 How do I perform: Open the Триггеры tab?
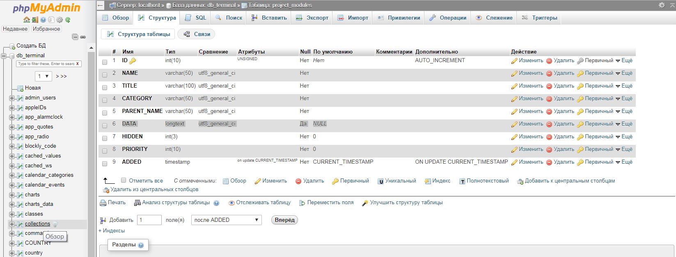pyautogui.click(x=539, y=18)
